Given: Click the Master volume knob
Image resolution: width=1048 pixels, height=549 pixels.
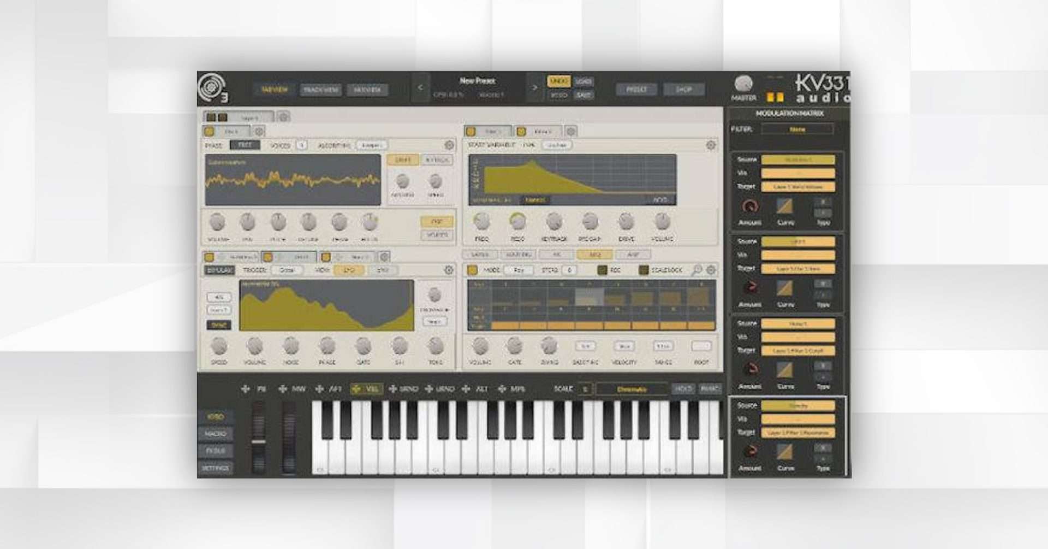Looking at the screenshot, I should [x=743, y=84].
